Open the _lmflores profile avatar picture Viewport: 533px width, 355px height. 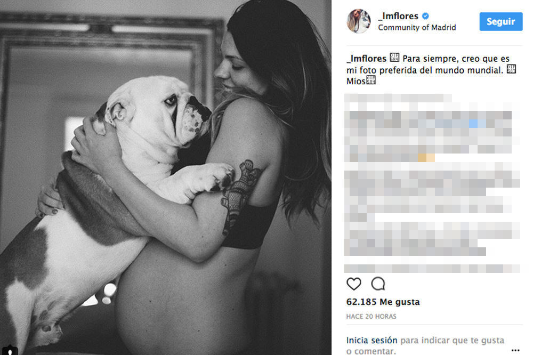[x=359, y=21]
